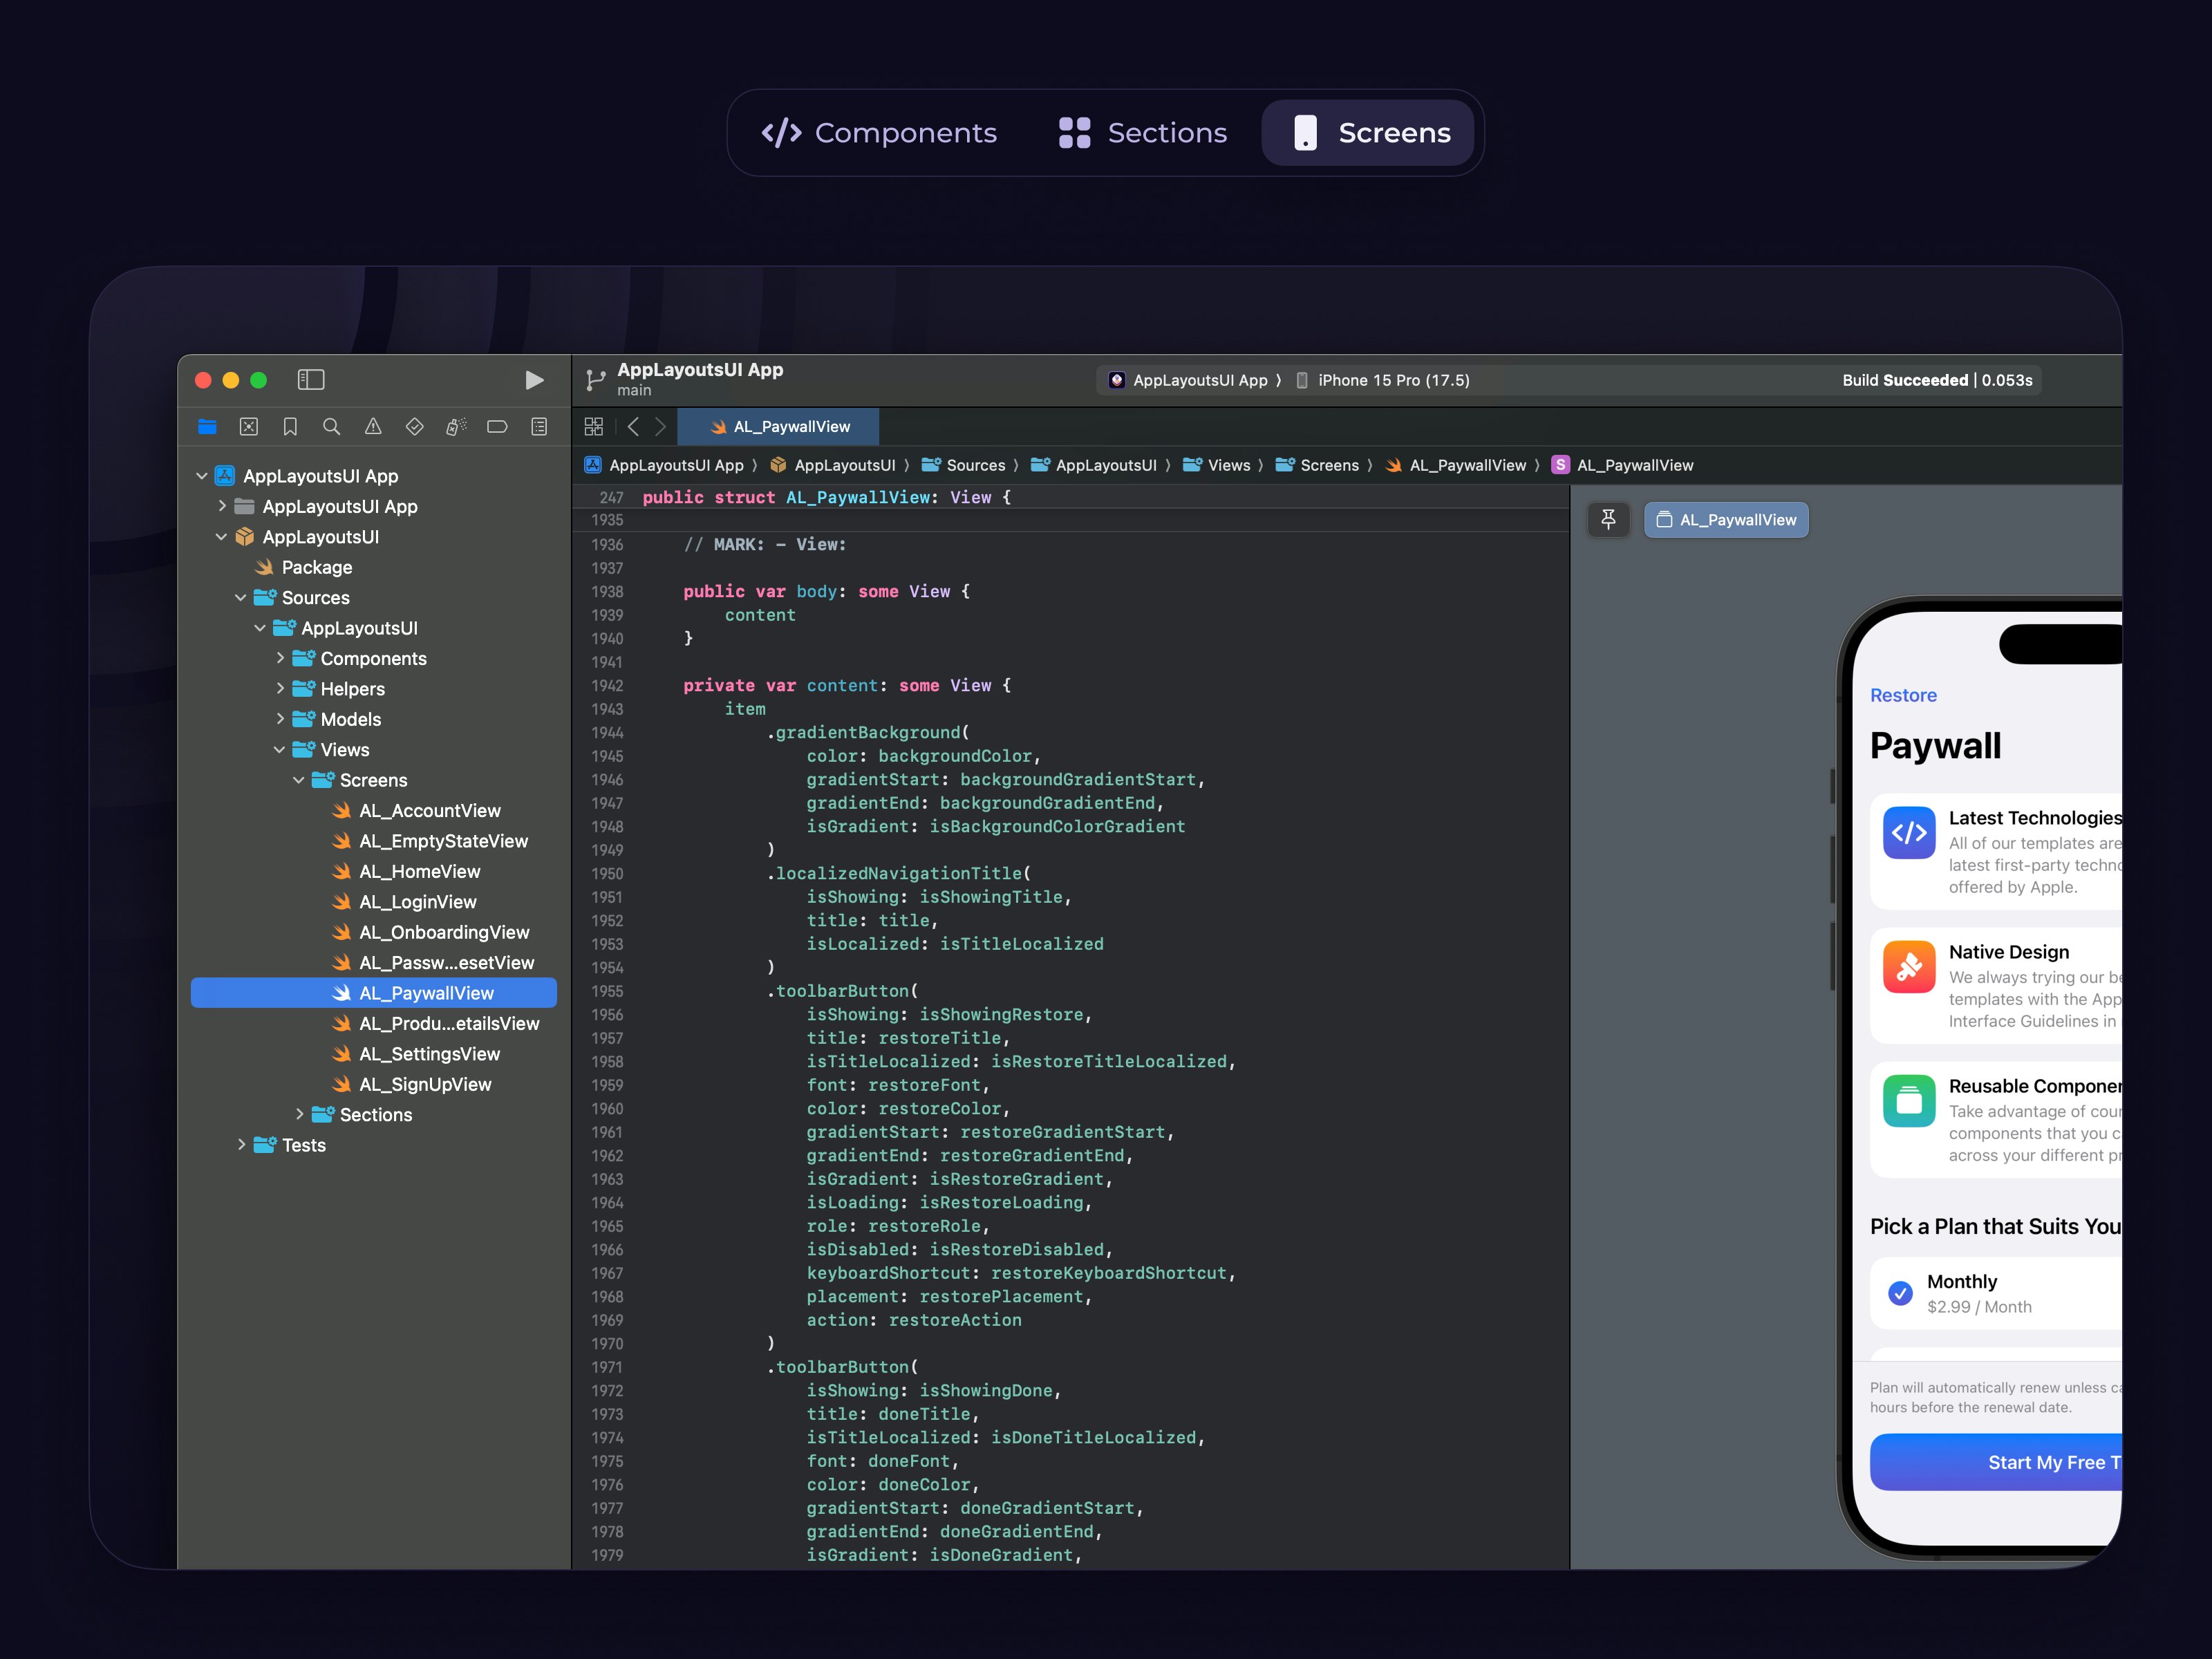Open AL_HomeView file
2212x1659 pixels.
(x=373, y=872)
